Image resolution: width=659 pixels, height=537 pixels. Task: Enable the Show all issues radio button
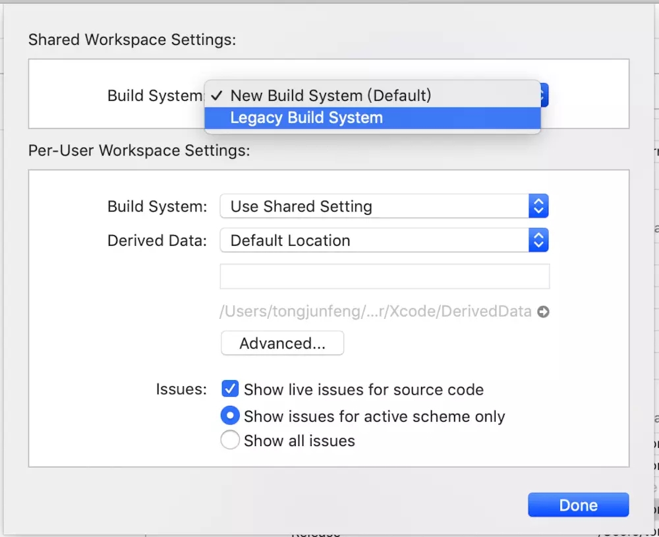point(230,441)
